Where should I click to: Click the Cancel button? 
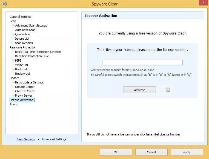[x=151, y=152]
